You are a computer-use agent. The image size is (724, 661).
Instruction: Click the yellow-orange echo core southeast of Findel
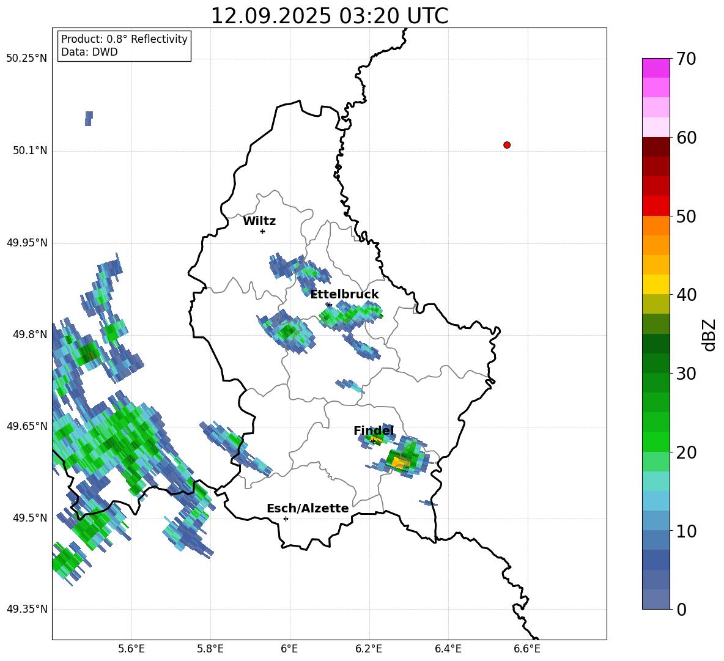click(x=400, y=462)
